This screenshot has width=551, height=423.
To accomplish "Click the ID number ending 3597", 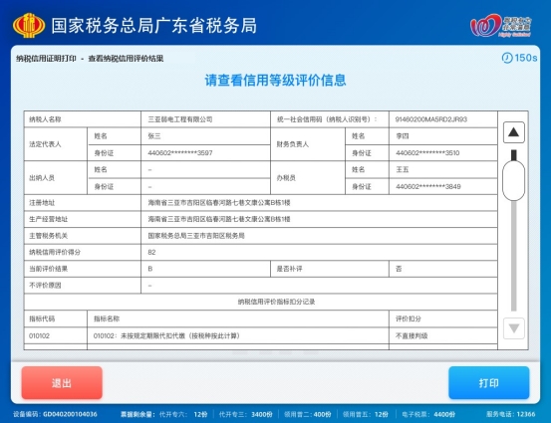I will click(x=180, y=152).
